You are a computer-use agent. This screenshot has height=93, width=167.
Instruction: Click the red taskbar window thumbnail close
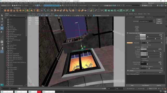click(39, 92)
